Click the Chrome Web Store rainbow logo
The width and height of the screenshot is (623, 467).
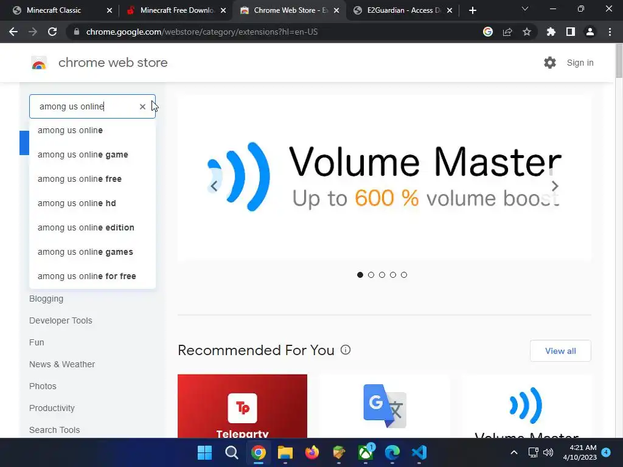coord(39,63)
